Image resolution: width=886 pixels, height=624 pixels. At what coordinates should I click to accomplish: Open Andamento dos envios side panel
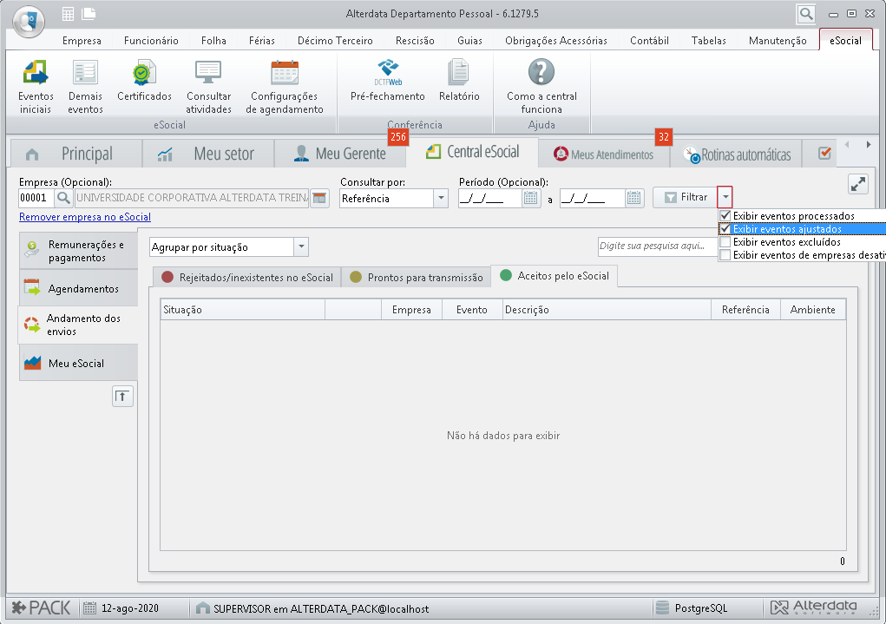pos(78,325)
